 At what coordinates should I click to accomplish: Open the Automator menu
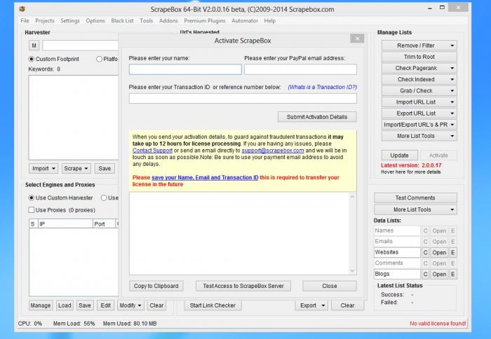[245, 20]
